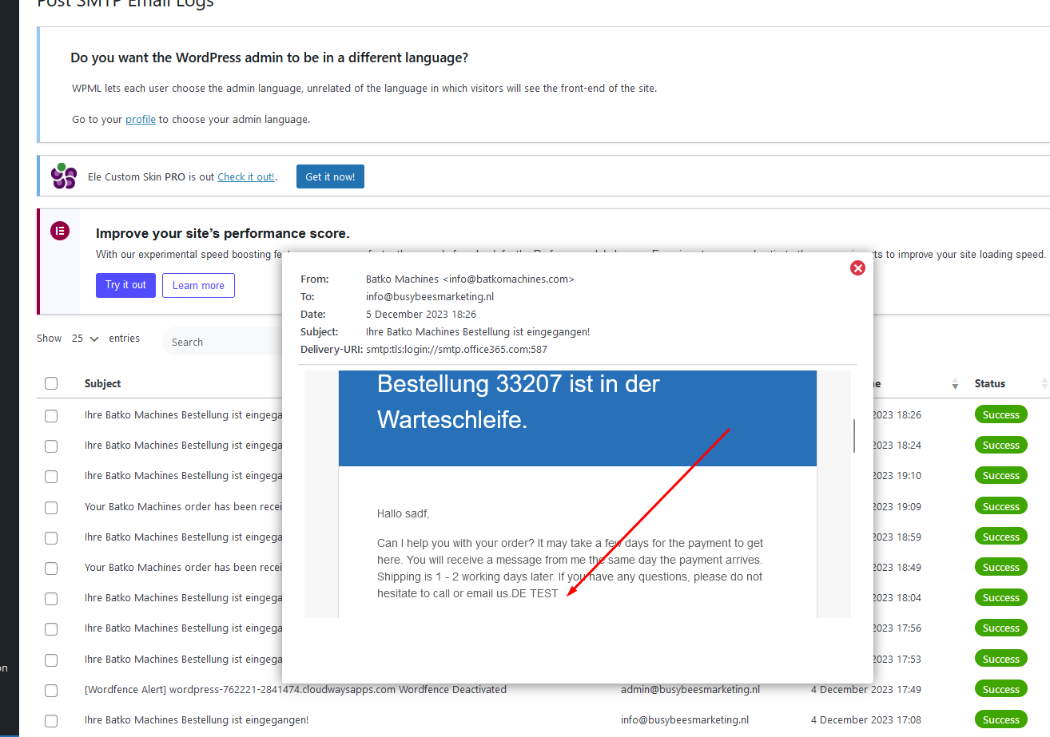Sort table by Subject column header
The height and width of the screenshot is (737, 1050).
pos(102,383)
